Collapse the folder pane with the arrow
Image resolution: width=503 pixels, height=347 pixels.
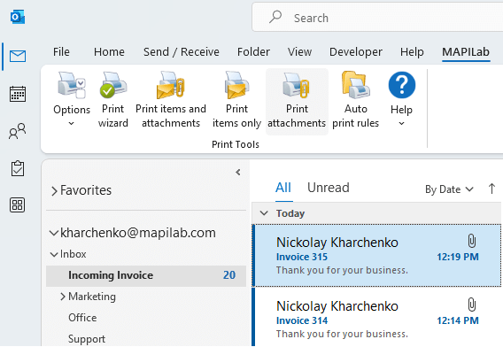click(238, 173)
